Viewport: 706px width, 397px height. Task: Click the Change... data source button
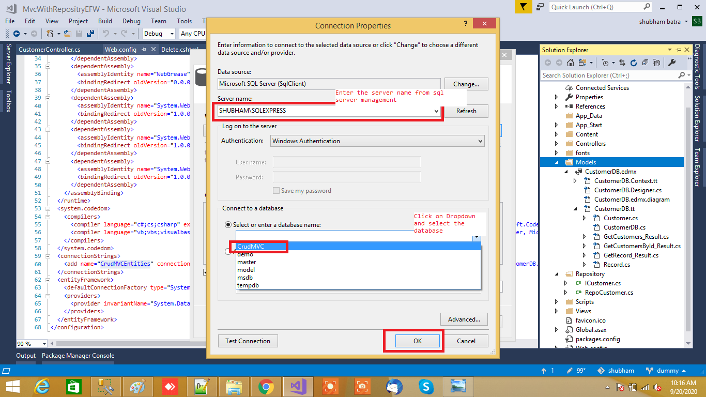point(466,84)
